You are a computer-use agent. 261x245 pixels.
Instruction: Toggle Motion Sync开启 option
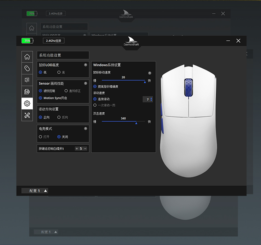40,98
